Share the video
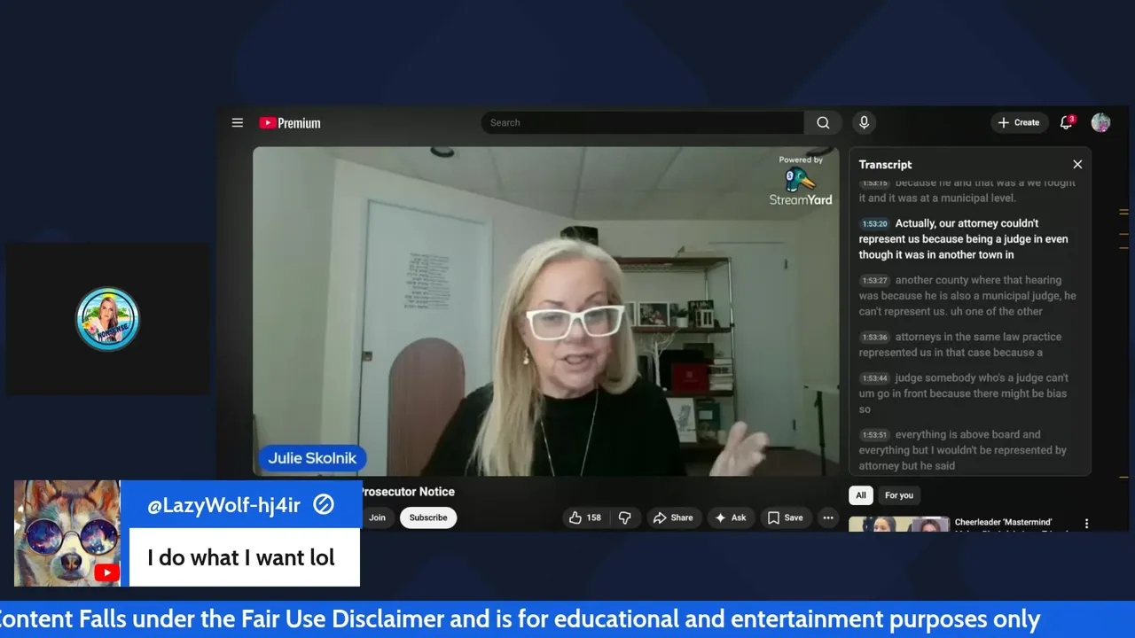Screen dimensions: 1135x638 tap(673, 517)
